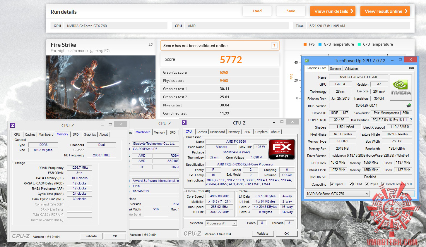Click the GPU-Z title bar app icon
426x247 pixels.
tap(307, 61)
